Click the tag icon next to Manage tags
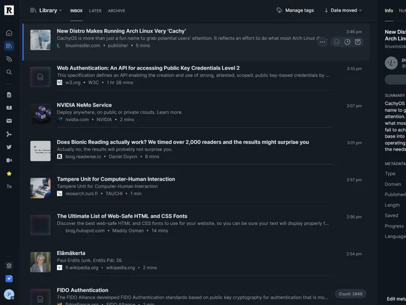The height and width of the screenshot is (305, 406). click(279, 11)
